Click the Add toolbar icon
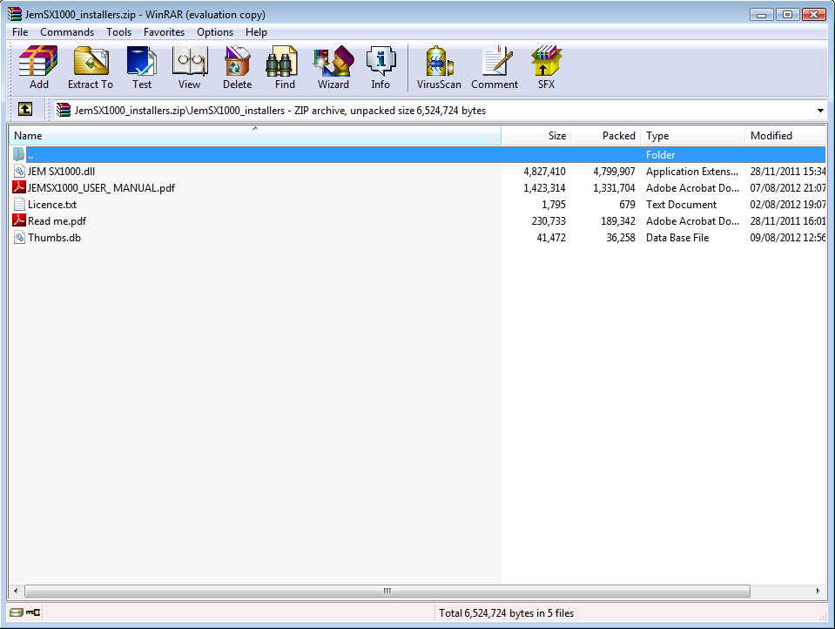Viewport: 835px width, 629px height. point(38,67)
